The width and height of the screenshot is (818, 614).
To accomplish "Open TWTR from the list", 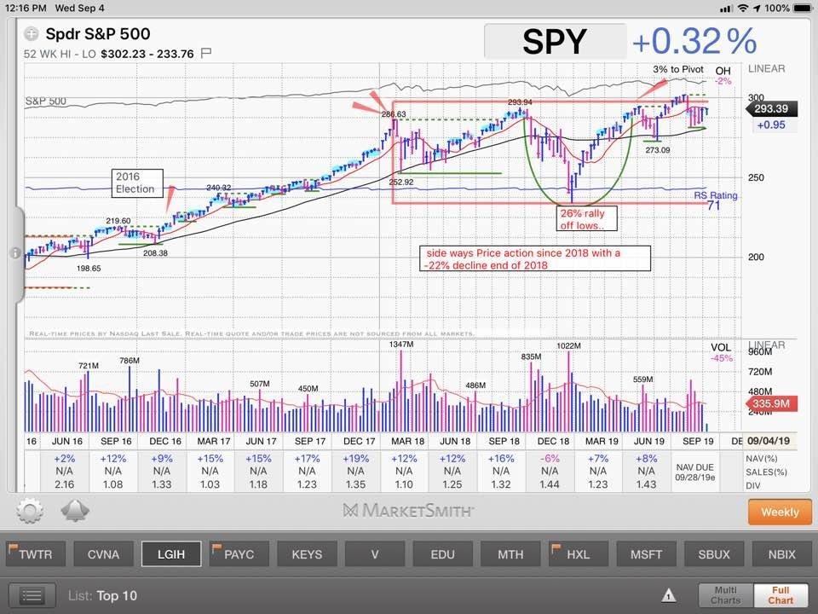I will 36,554.
